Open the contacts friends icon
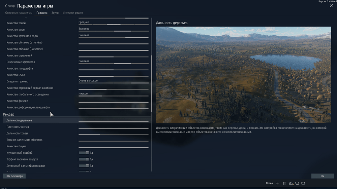This screenshot has width=337, height=189. coord(291,183)
